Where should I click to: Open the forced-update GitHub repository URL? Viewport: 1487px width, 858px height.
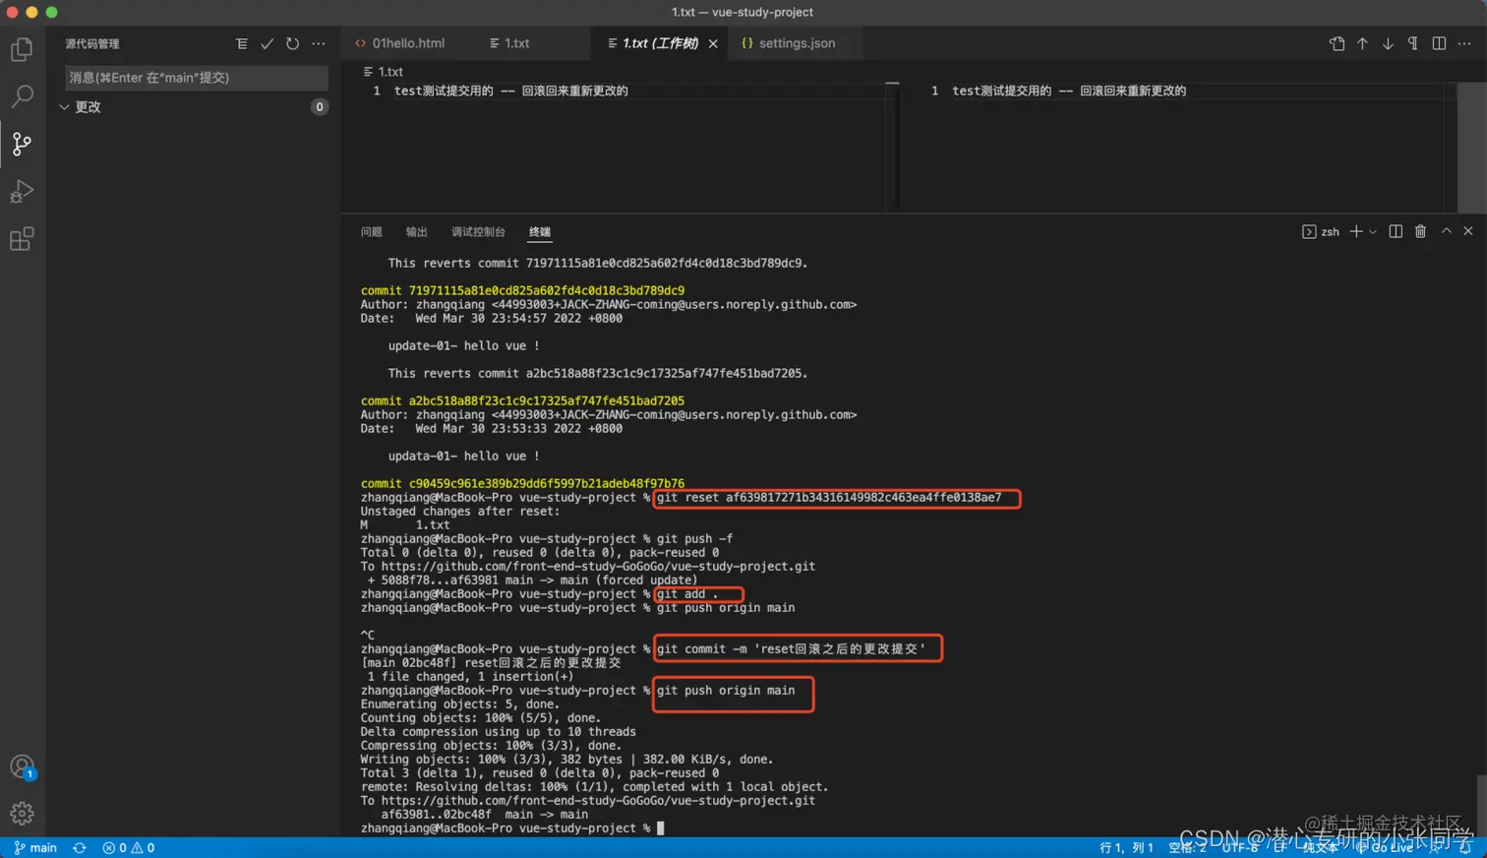point(598,567)
